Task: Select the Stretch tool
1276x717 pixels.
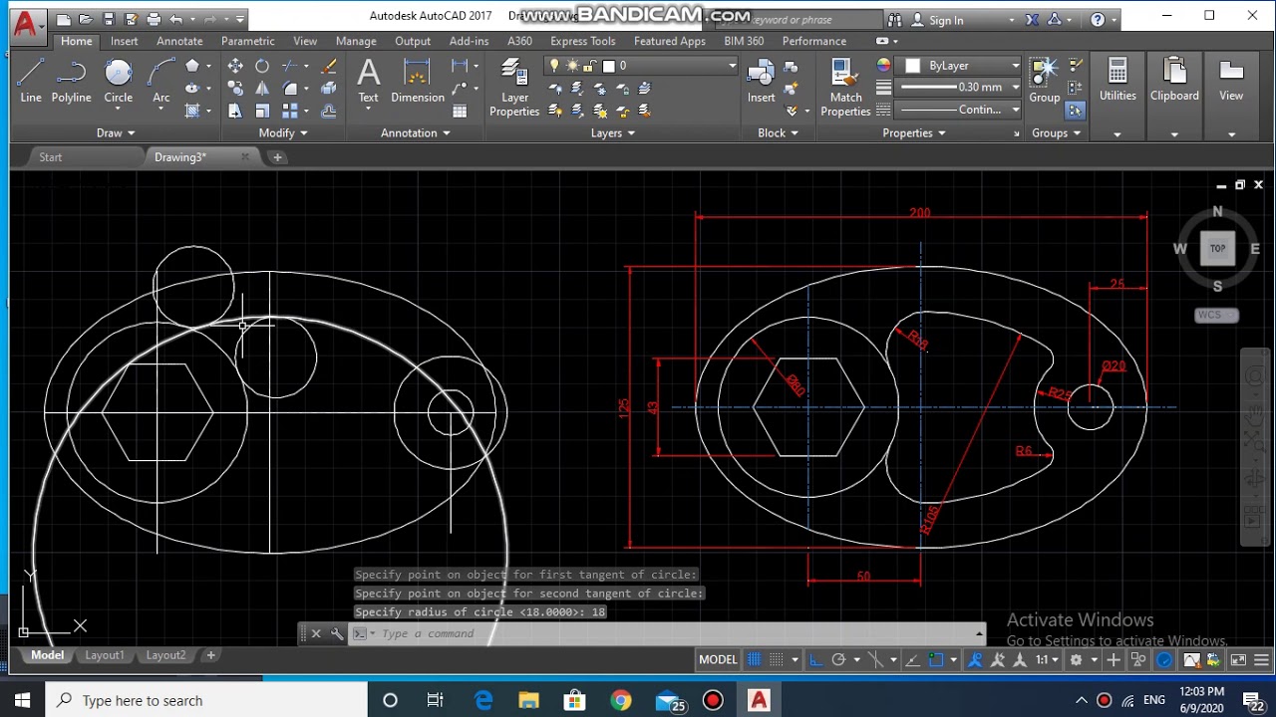Action: (235, 111)
